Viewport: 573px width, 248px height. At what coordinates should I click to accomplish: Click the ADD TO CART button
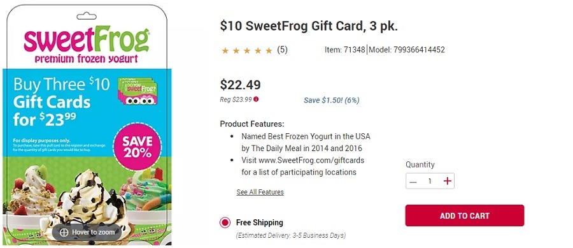465,215
